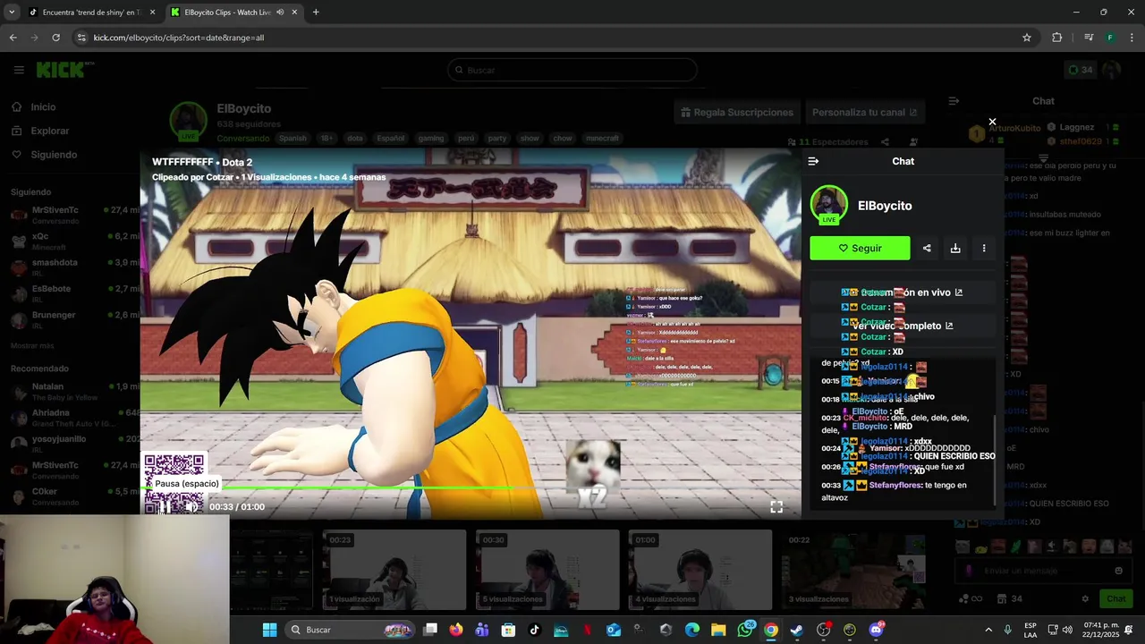This screenshot has width=1145, height=644.
Task: Open the Chrome three-dot menu
Action: click(x=1132, y=38)
